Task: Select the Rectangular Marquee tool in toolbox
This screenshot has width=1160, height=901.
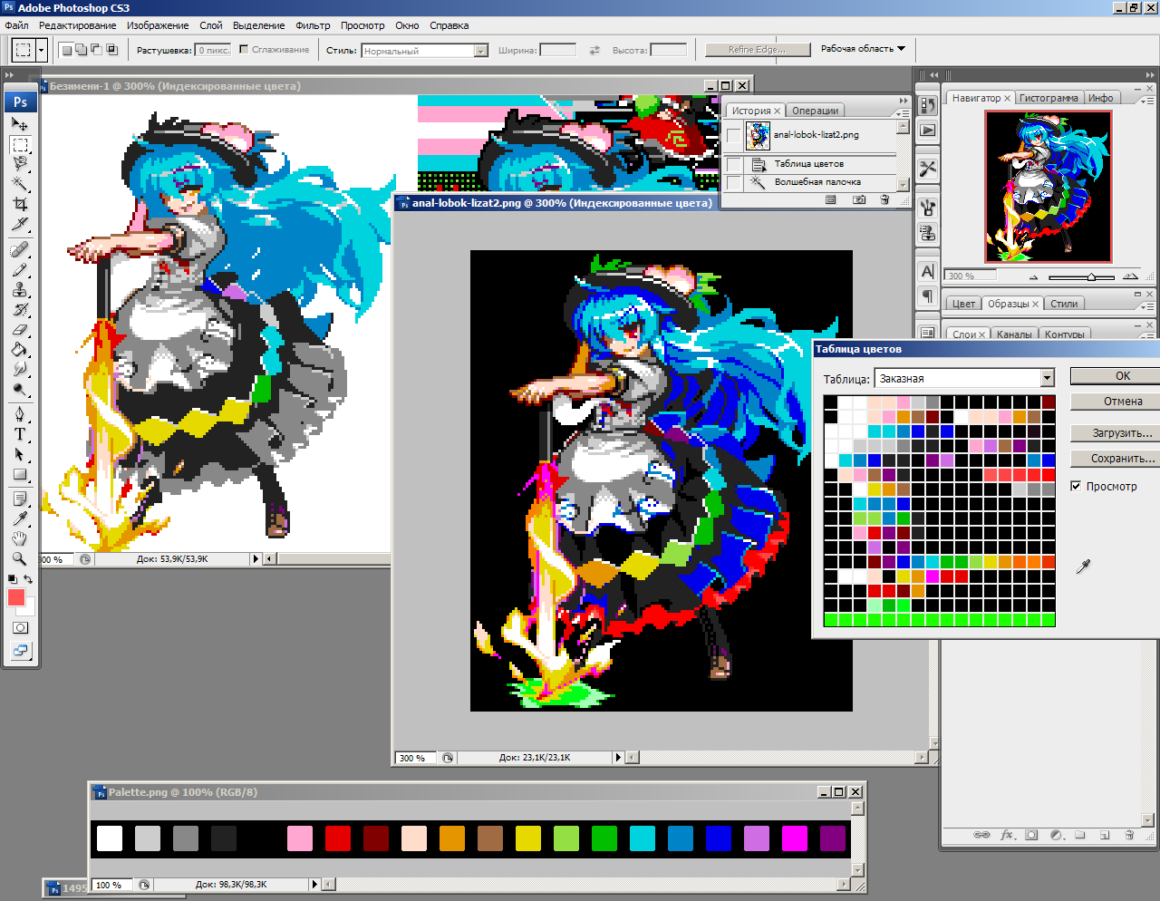Action: (x=20, y=145)
